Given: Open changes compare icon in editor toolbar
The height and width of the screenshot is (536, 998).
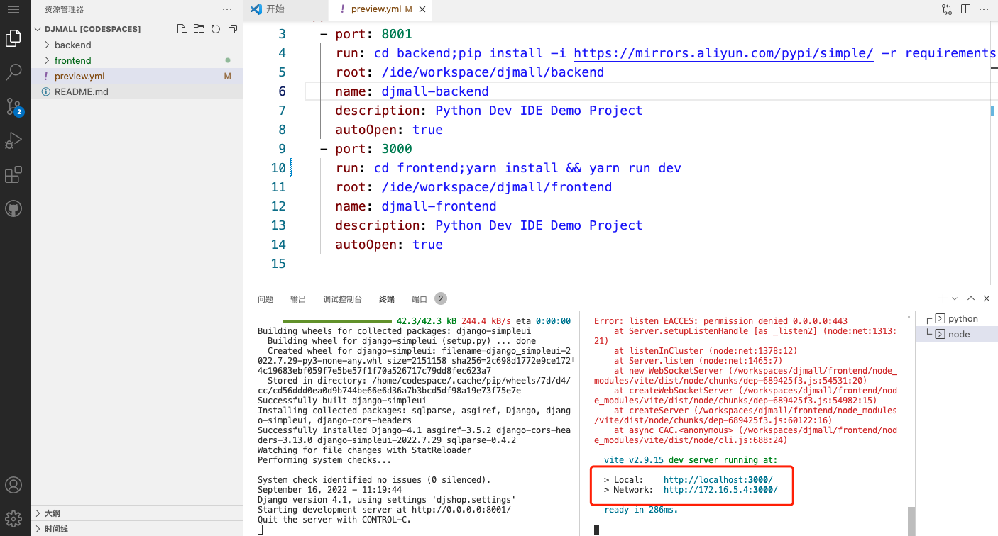Looking at the screenshot, I should tap(947, 9).
